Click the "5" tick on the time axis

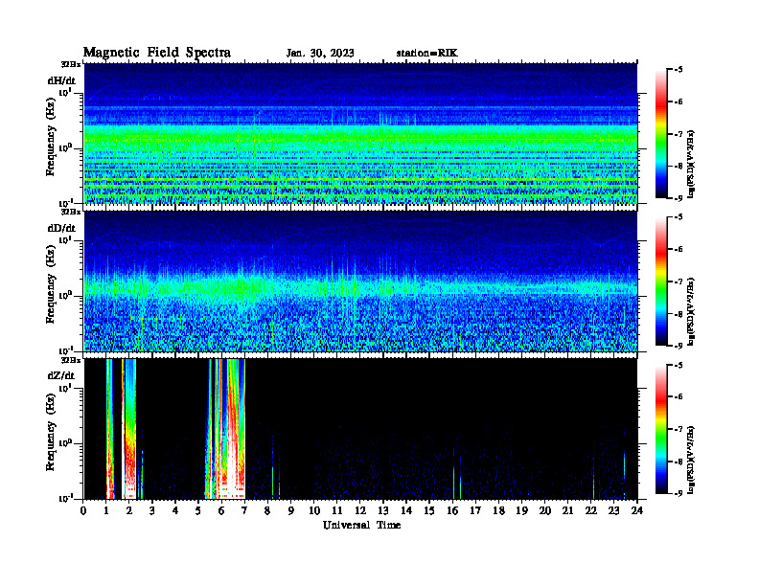click(x=198, y=510)
